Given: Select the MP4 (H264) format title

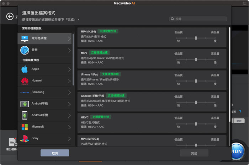Looking at the screenshot, I should [x=88, y=31].
